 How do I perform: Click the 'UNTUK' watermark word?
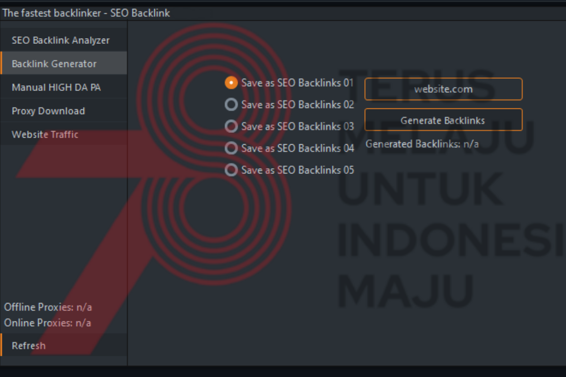pos(420,189)
